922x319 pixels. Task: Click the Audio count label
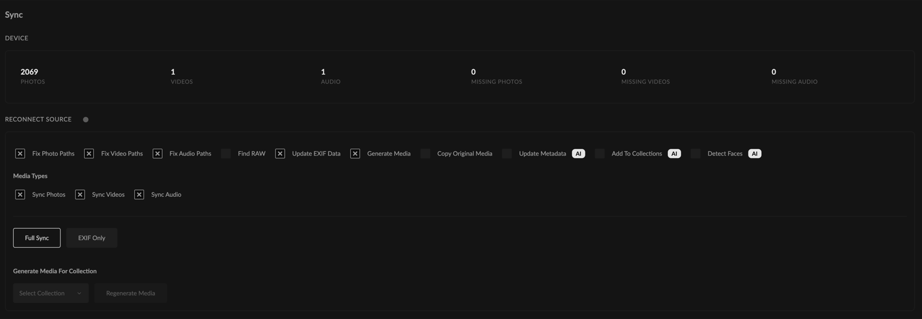[331, 82]
